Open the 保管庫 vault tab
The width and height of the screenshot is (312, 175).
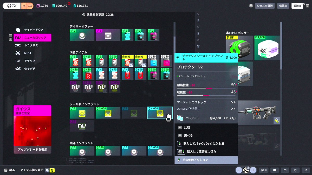pyautogui.click(x=283, y=6)
